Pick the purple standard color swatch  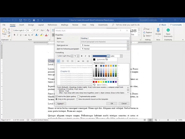pos(116,82)
